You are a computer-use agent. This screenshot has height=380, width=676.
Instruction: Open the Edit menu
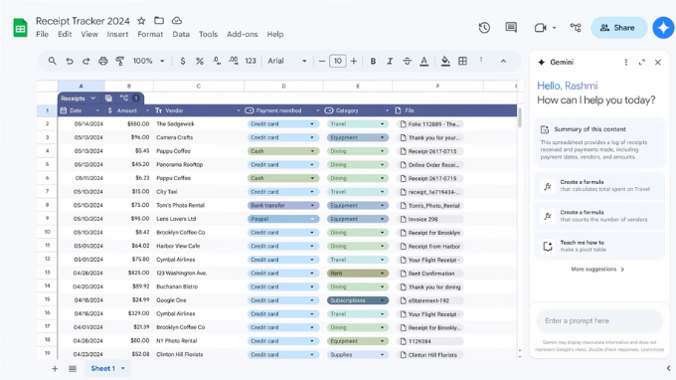pos(65,34)
